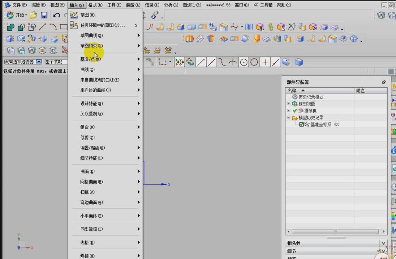The width and height of the screenshot is (396, 259).
Task: Open the 整个装配 selection scope combo box
Action: coord(56,62)
